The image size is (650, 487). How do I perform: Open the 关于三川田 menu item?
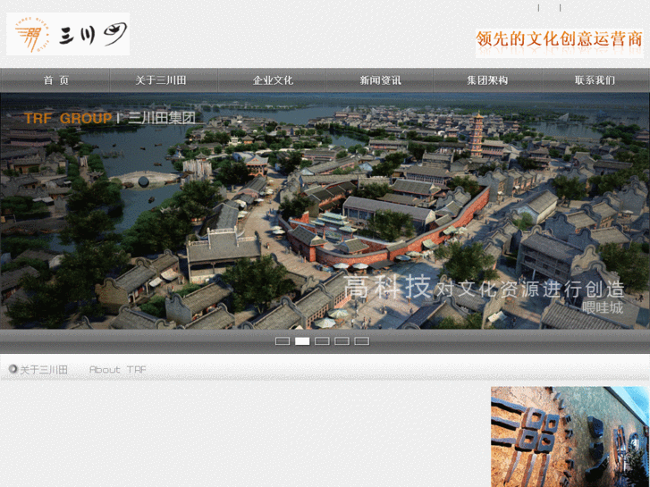coord(160,80)
